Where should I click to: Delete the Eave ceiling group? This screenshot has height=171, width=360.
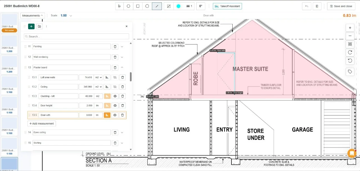pyautogui.click(x=115, y=132)
